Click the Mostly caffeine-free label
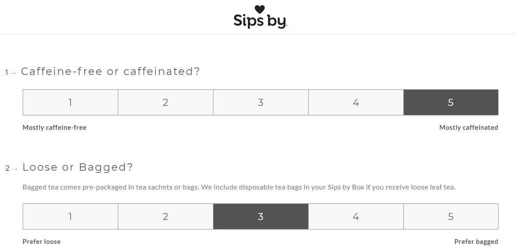Screen dimensions: 516x250 [55, 128]
